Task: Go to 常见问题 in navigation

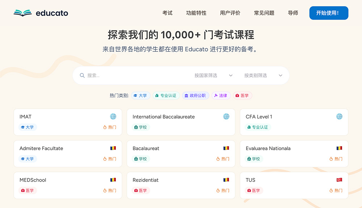Action: [x=264, y=13]
